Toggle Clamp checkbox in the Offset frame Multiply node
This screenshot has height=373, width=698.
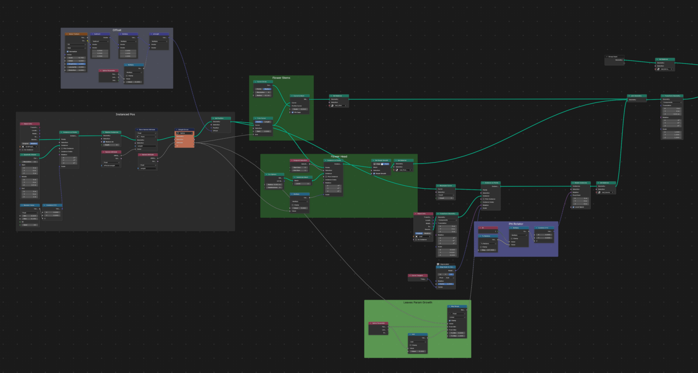pos(127,76)
